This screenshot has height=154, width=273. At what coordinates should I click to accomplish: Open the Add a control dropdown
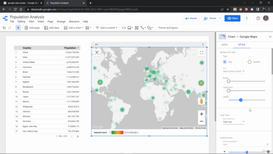point(106,28)
